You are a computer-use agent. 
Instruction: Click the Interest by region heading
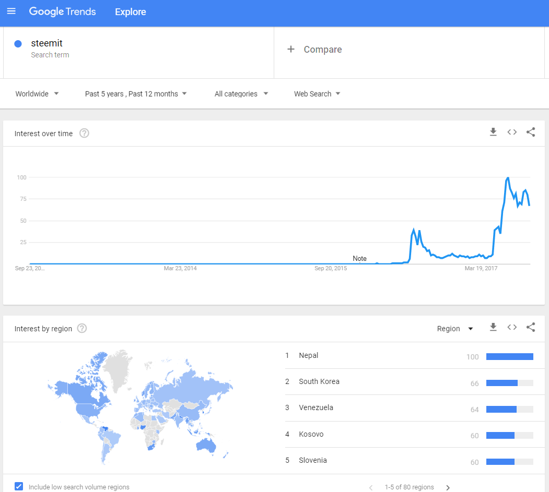(x=43, y=329)
